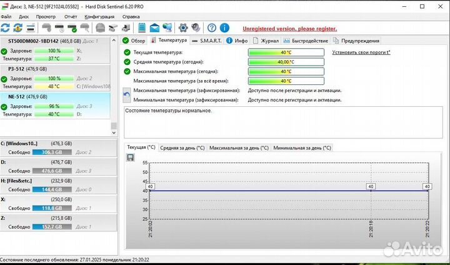The image size is (450, 265).
Task: Click the floppy save chart icon
Action: pyautogui.click(x=130, y=157)
